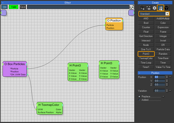
Task: Toggle the ON button in Effect panel
Action: 5,7
